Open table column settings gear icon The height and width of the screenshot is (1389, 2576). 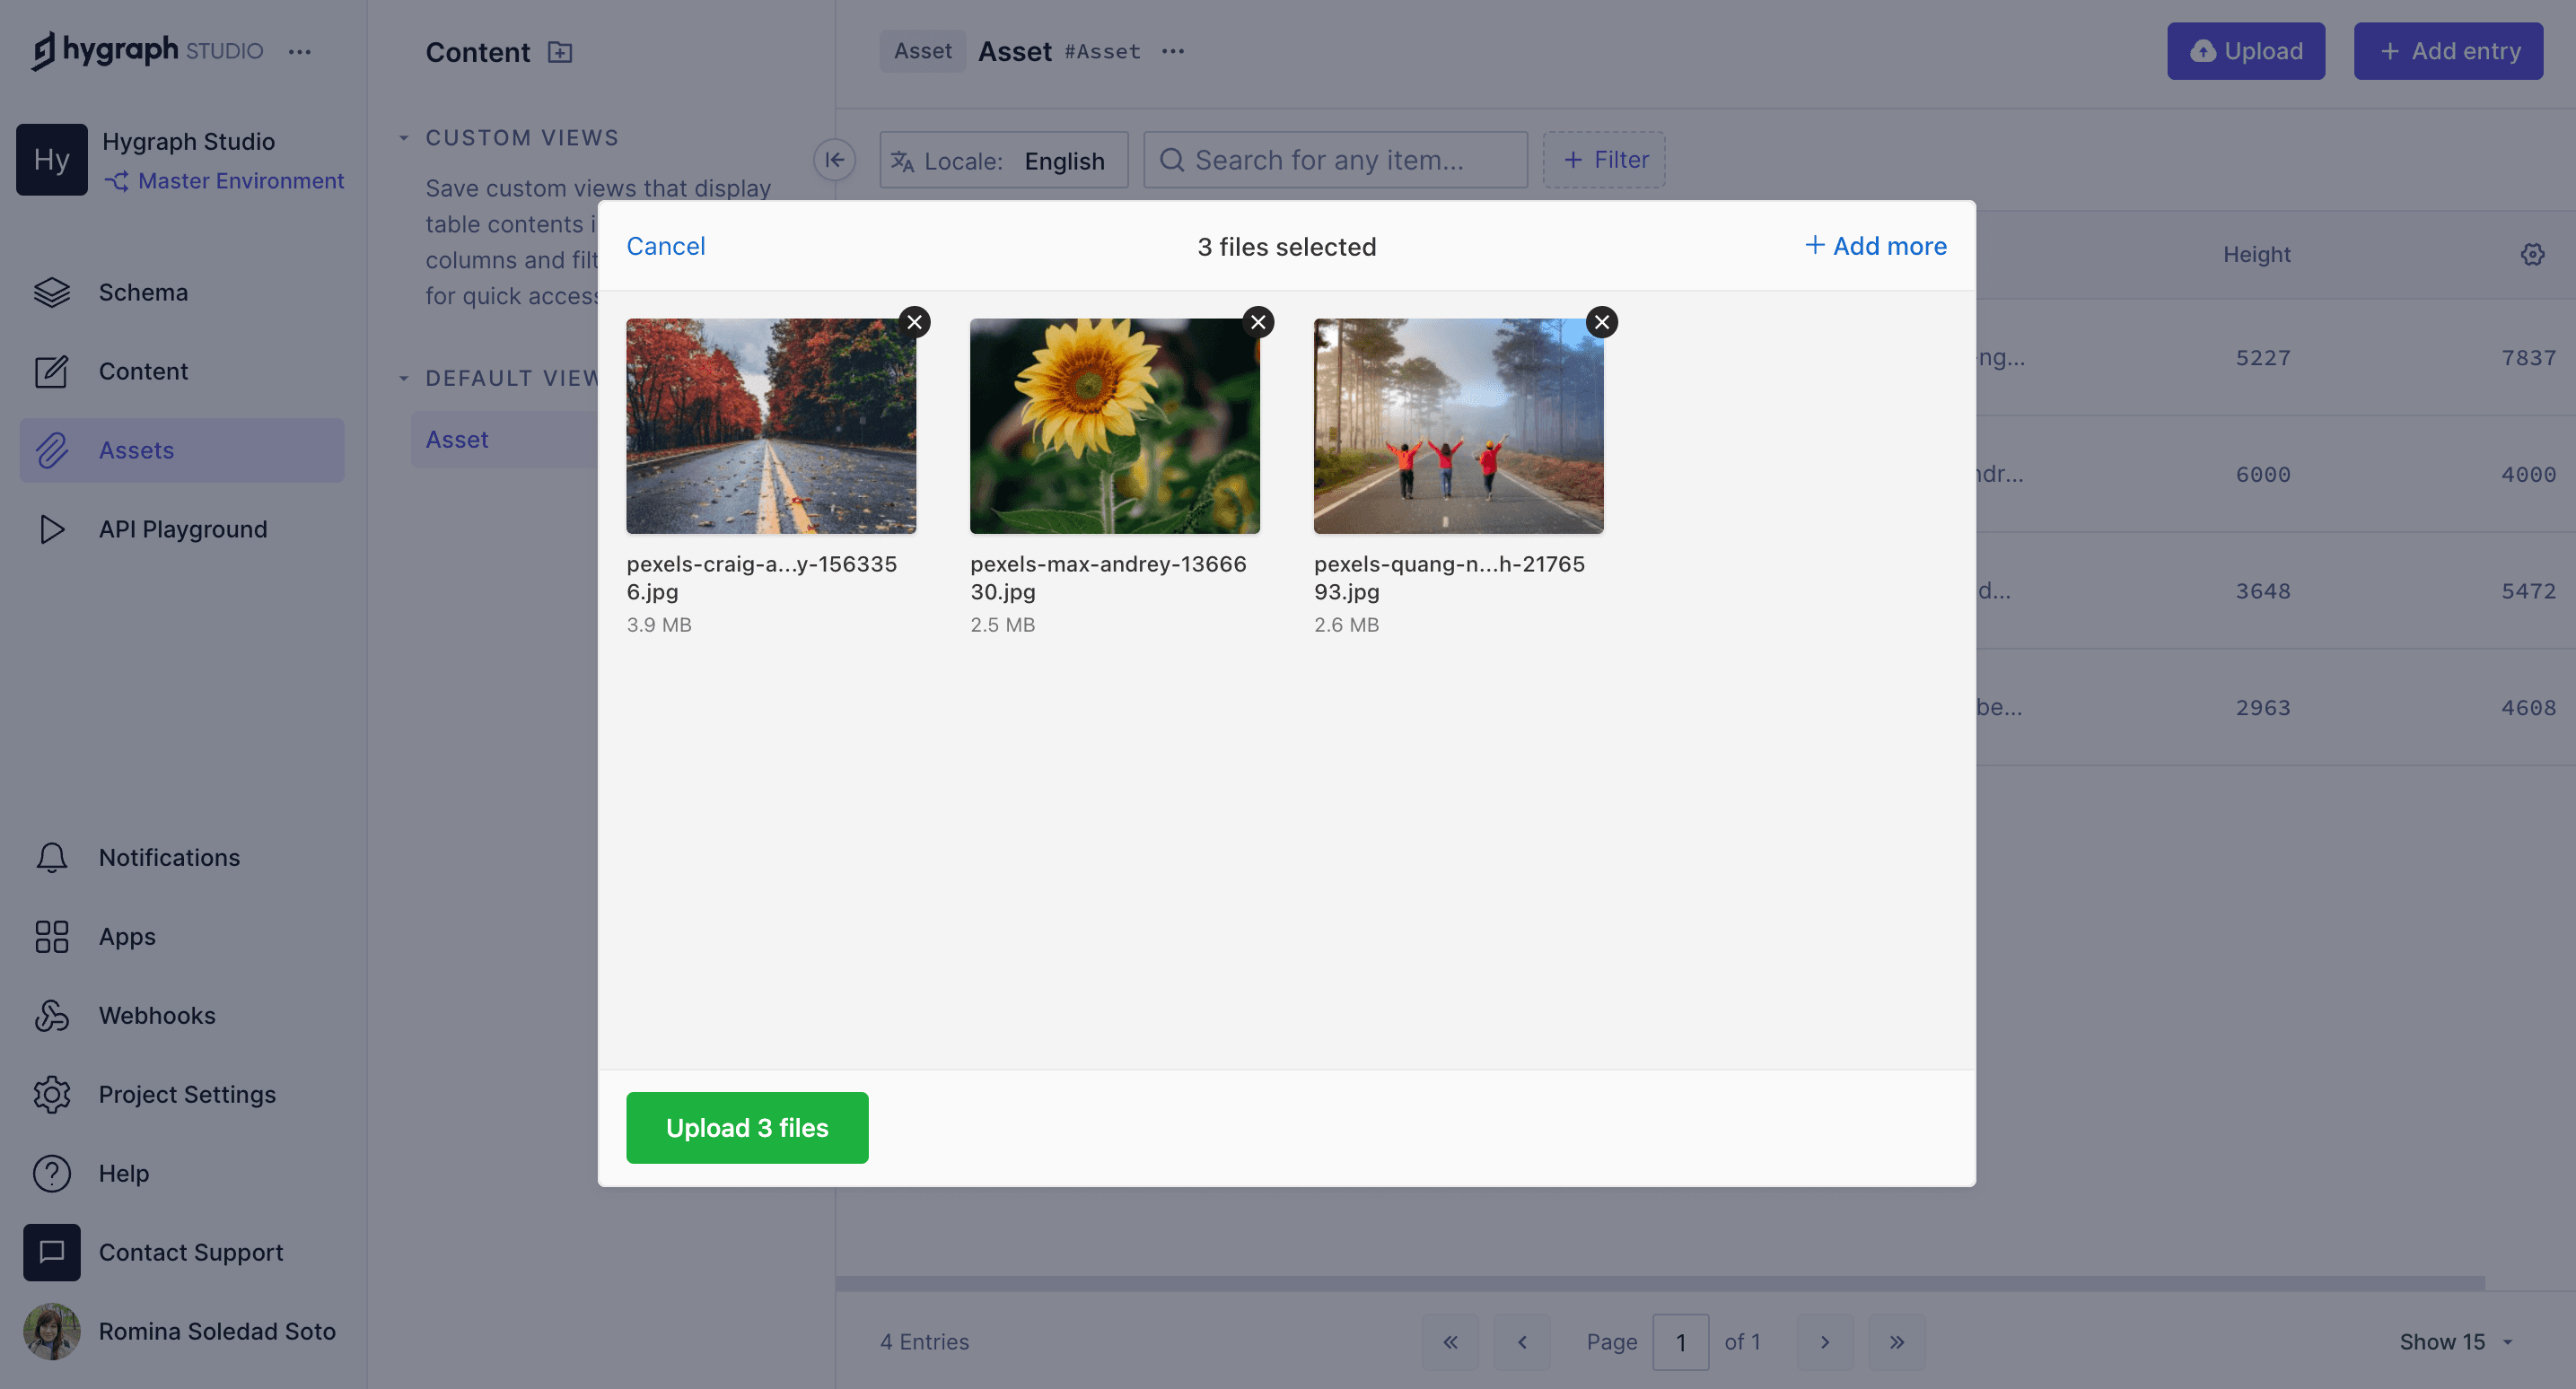pos(2532,255)
